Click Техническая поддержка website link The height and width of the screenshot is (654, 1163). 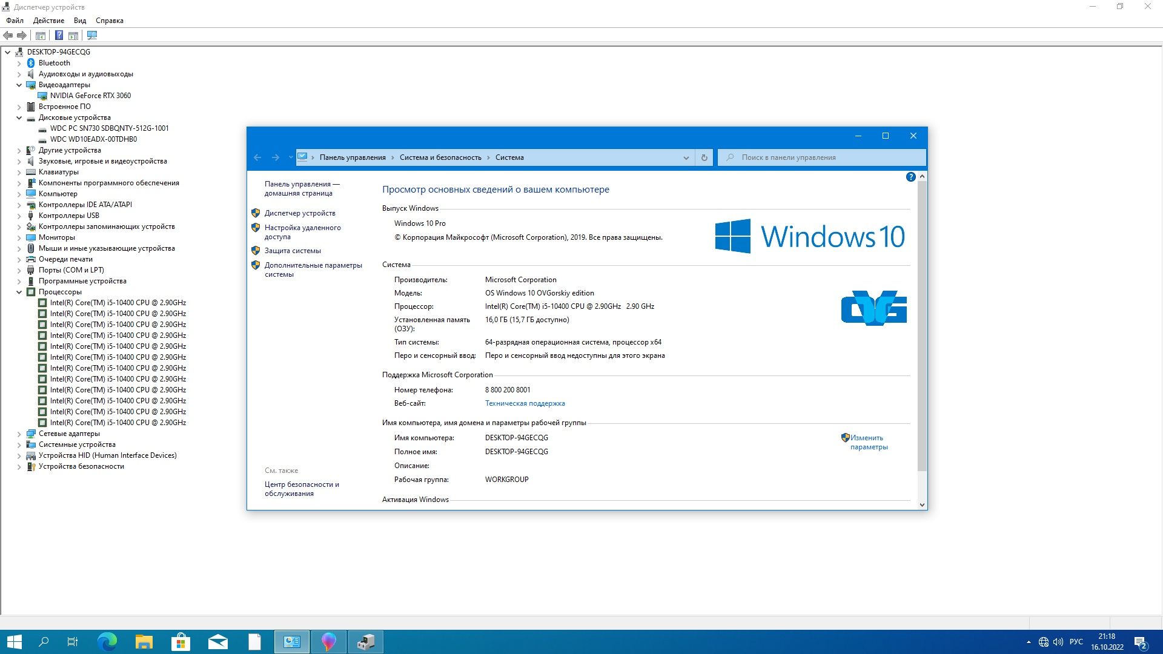(x=525, y=403)
